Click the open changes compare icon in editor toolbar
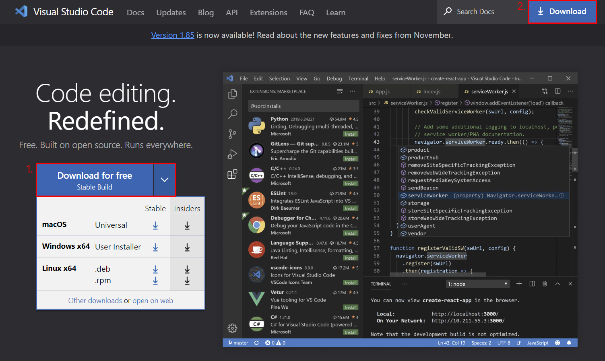 (545, 91)
